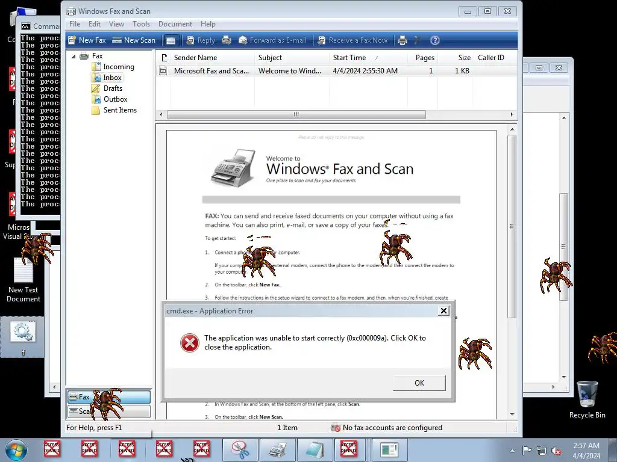Open the View menu
617x462 pixels.
tap(116, 24)
